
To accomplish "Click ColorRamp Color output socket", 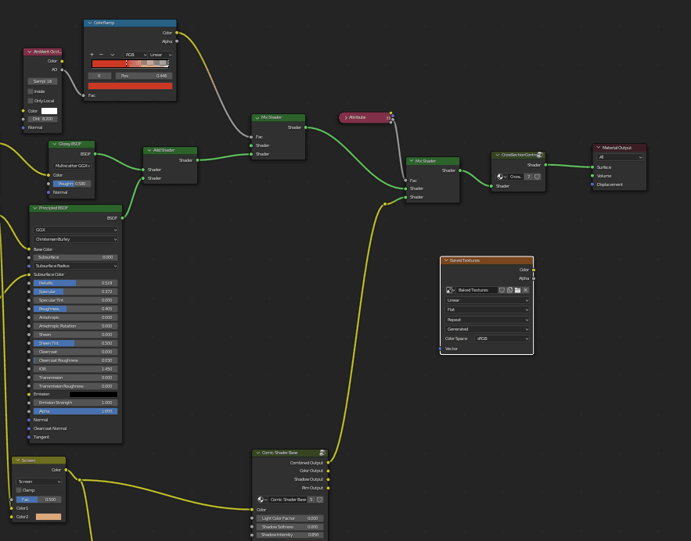I will click(x=177, y=33).
